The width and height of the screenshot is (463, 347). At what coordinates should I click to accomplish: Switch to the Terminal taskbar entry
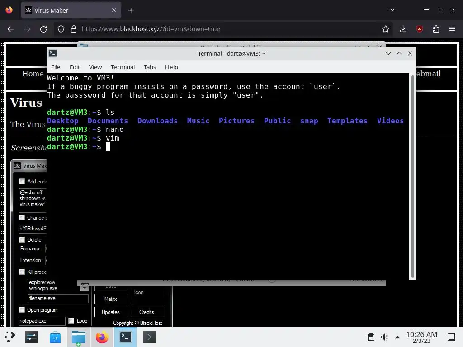pos(126,337)
